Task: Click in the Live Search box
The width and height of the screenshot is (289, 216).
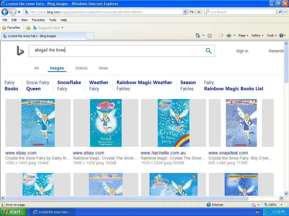Action: (240, 12)
